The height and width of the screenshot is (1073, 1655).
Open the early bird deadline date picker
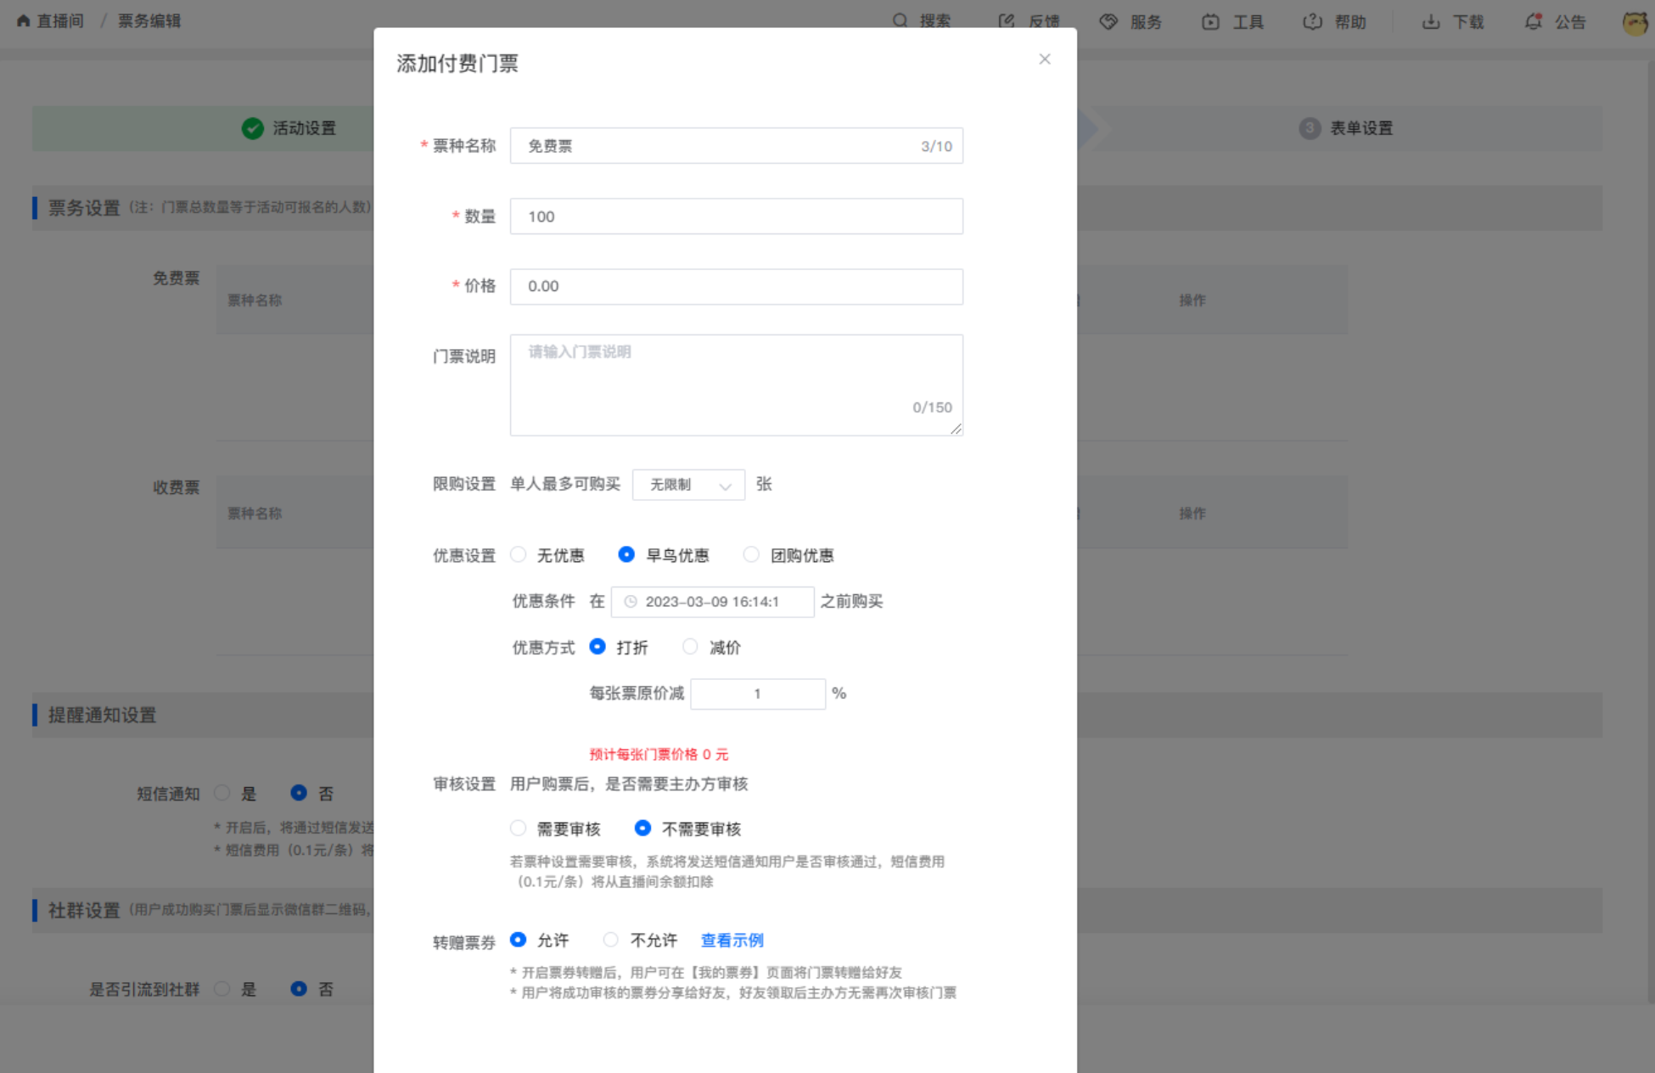pyautogui.click(x=712, y=602)
